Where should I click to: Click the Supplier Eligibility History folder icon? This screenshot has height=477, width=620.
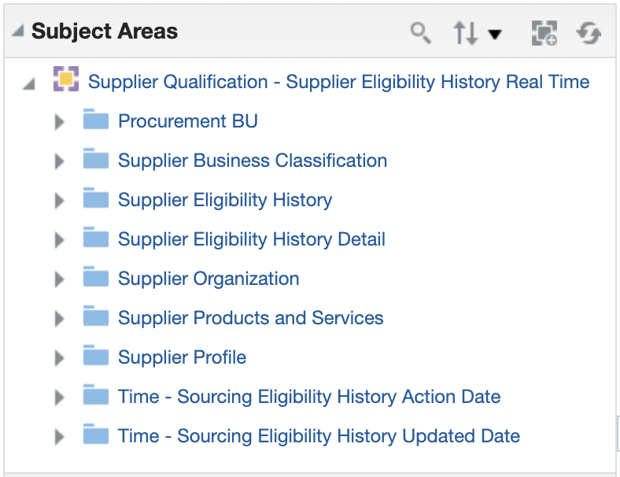96,199
